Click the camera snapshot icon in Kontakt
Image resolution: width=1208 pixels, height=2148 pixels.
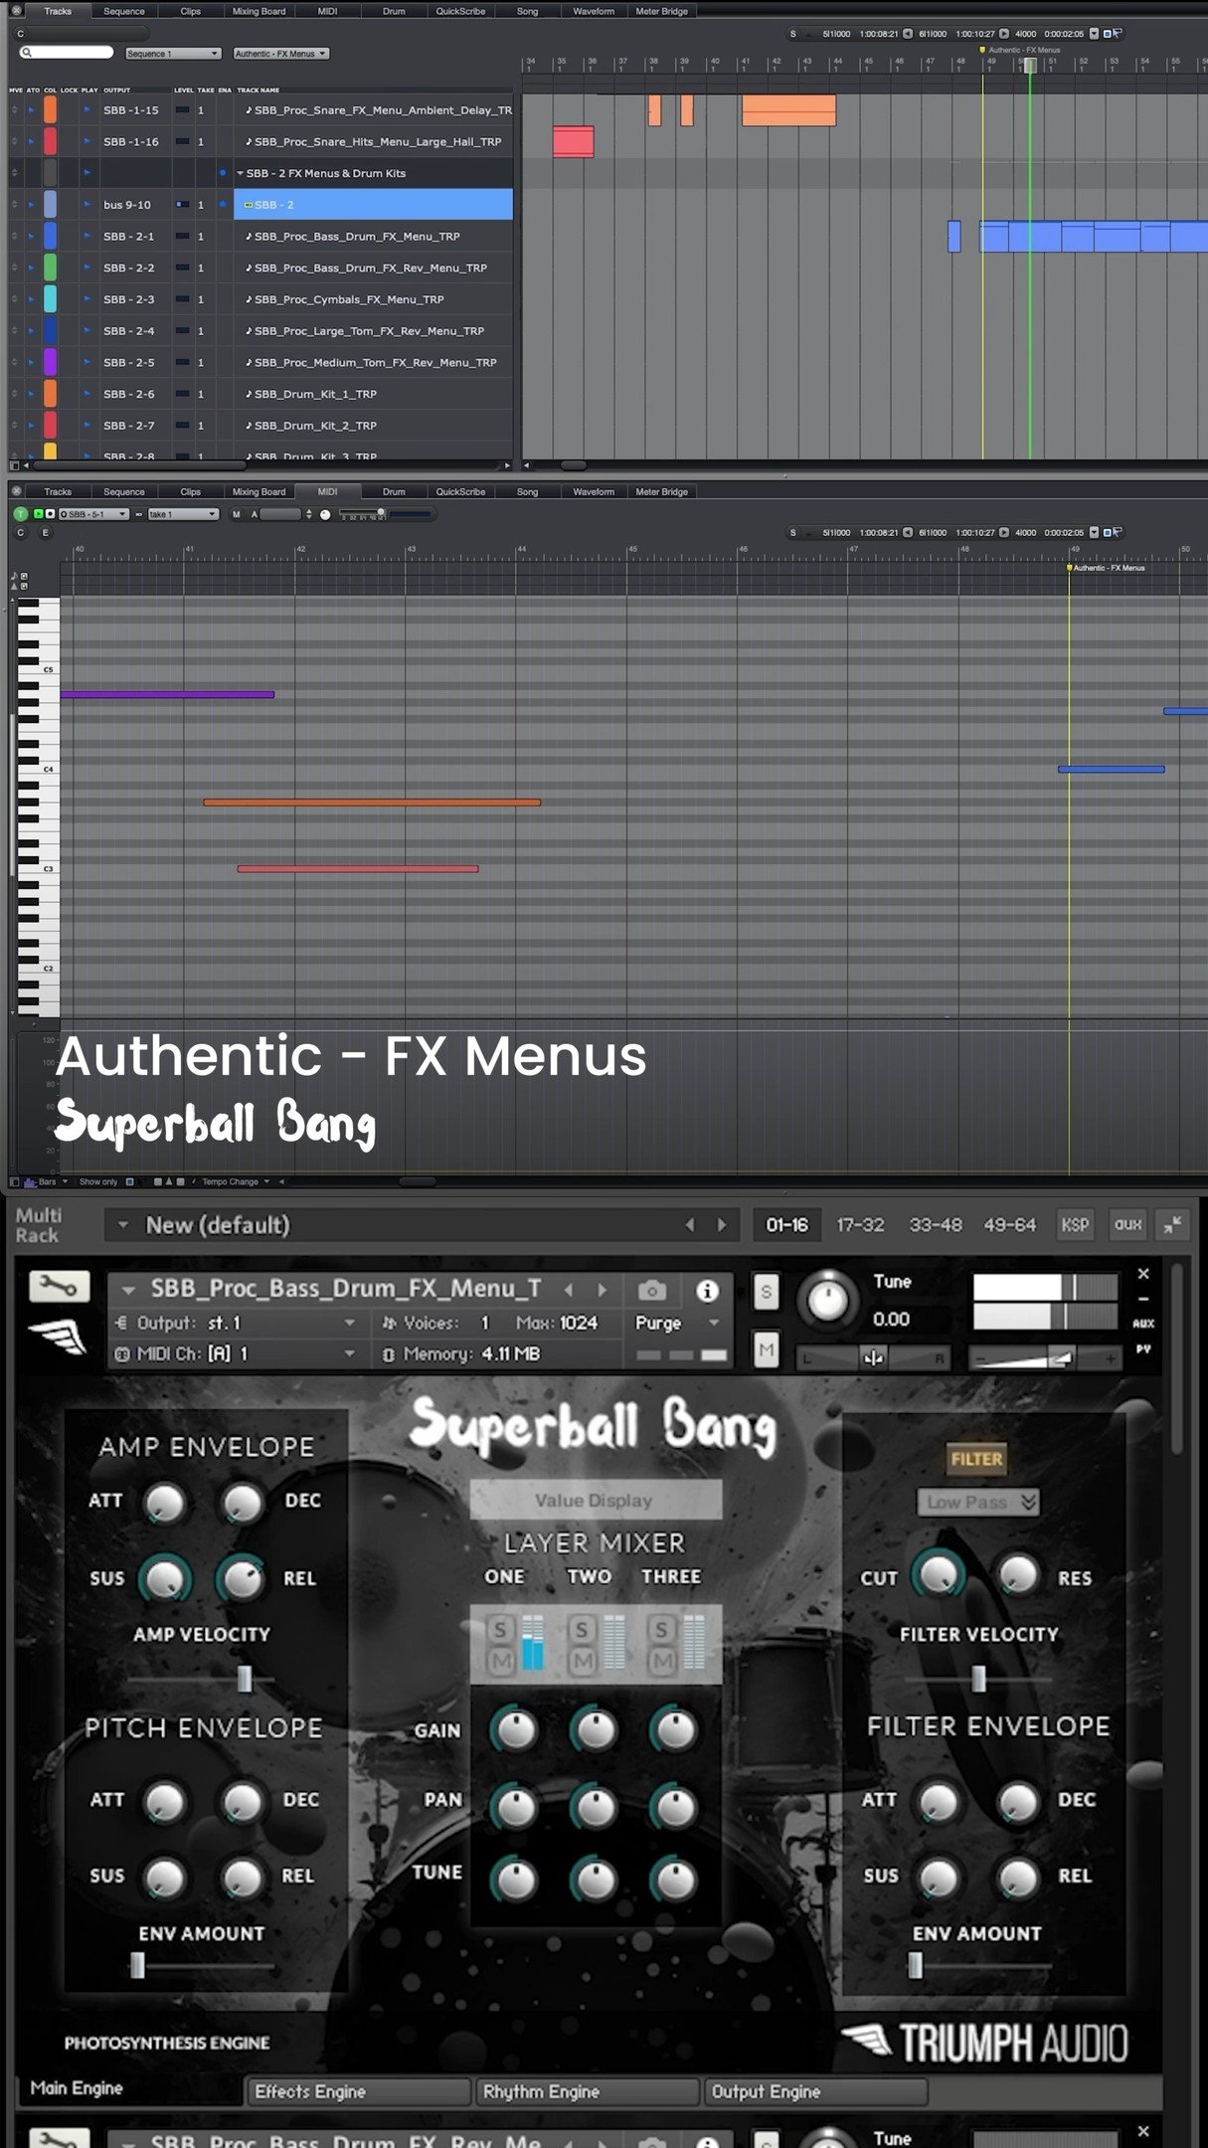[652, 1290]
